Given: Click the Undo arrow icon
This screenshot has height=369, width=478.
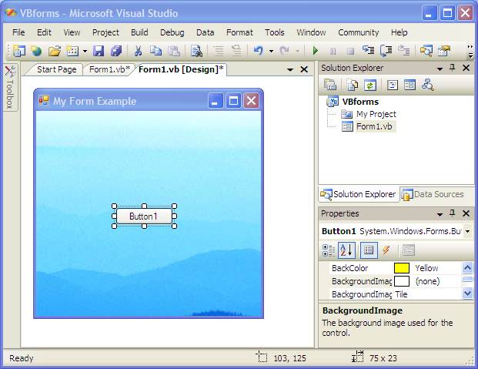Looking at the screenshot, I should (x=259, y=51).
